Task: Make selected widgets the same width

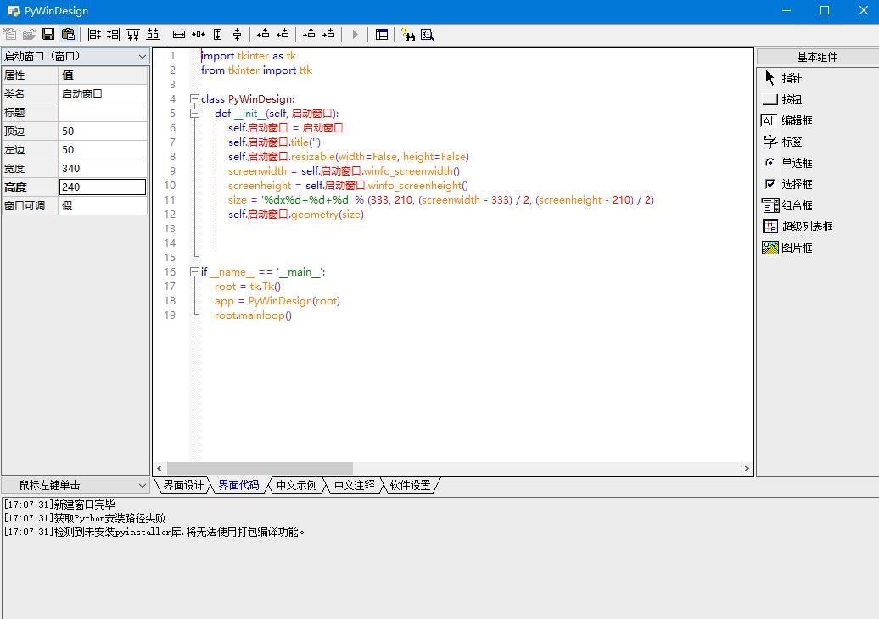Action: pos(179,34)
